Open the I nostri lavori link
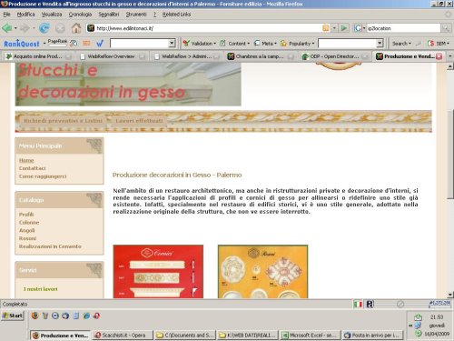 point(41,289)
